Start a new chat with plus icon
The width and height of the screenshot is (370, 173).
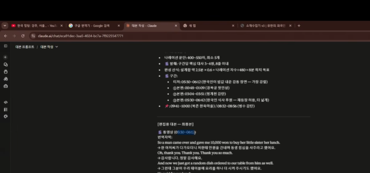coord(6,57)
